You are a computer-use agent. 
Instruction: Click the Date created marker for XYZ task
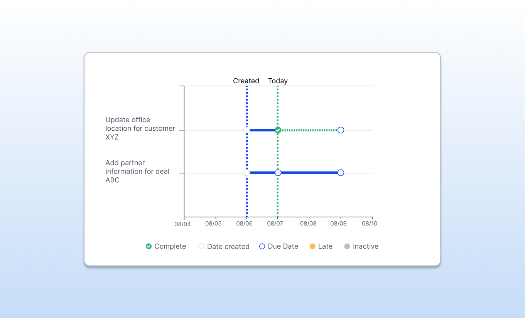click(247, 130)
